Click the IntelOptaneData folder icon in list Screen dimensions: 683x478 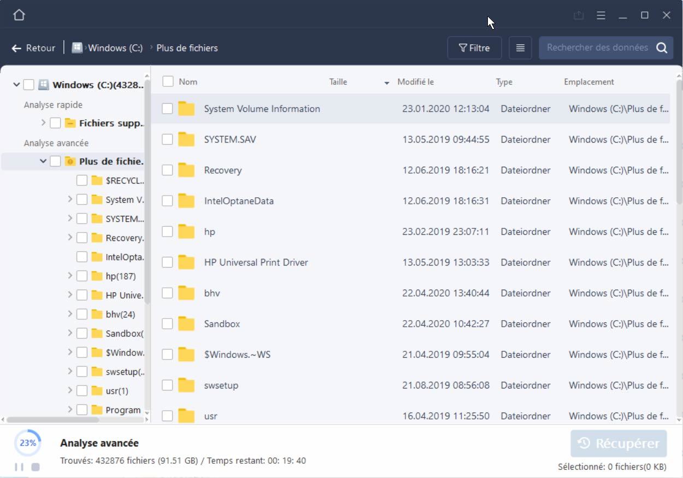pos(186,201)
